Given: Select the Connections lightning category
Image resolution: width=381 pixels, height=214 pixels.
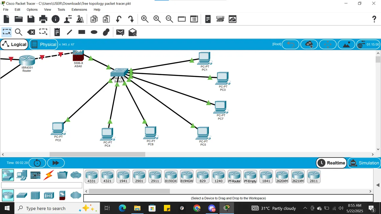Looking at the screenshot, I should click(49, 175).
